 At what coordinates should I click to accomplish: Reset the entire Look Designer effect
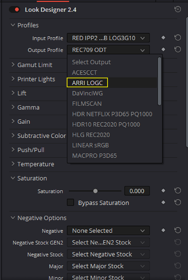point(178,9)
